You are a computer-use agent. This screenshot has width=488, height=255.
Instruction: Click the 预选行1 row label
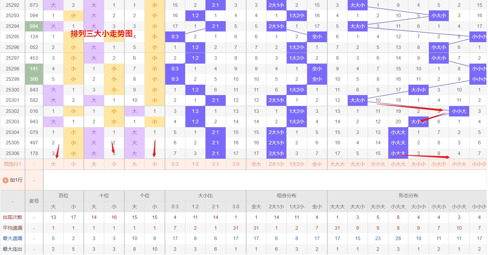pos(12,164)
